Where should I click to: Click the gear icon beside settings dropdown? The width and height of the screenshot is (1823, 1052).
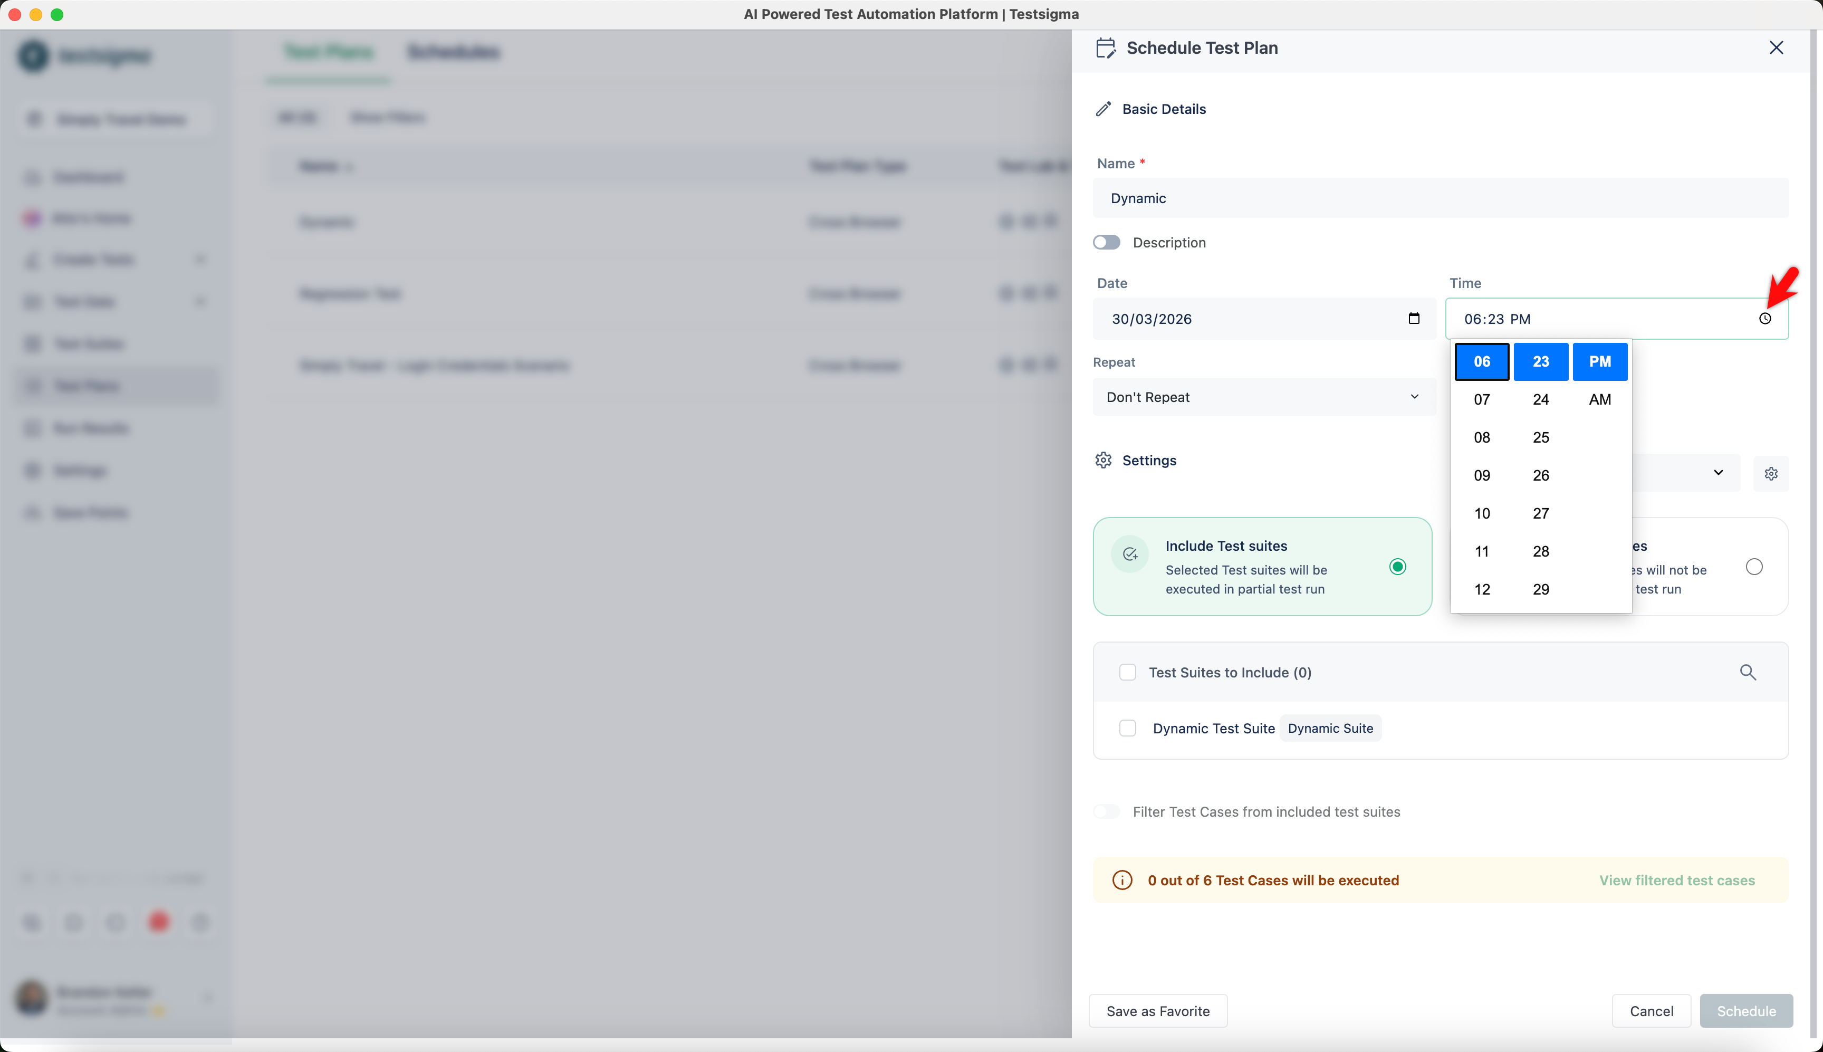pyautogui.click(x=1770, y=474)
